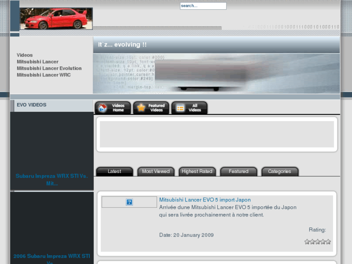The height and width of the screenshot is (264, 352).
Task: Click the star icon on Featured Videos
Action: click(141, 108)
